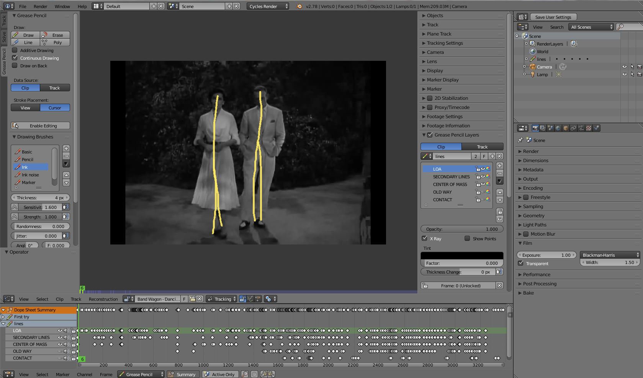Viewport: 643px width, 378px height.
Task: Set data source to Track
Action: (x=55, y=88)
